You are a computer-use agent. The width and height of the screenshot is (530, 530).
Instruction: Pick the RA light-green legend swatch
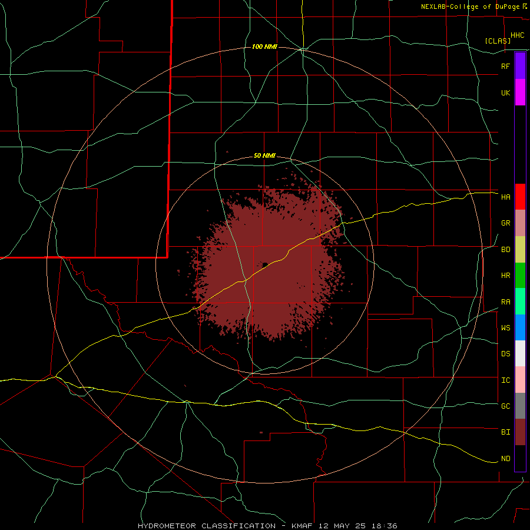pos(520,302)
